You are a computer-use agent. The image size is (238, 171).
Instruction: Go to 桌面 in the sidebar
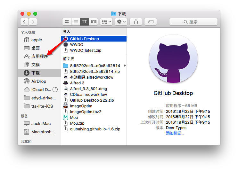(36, 48)
